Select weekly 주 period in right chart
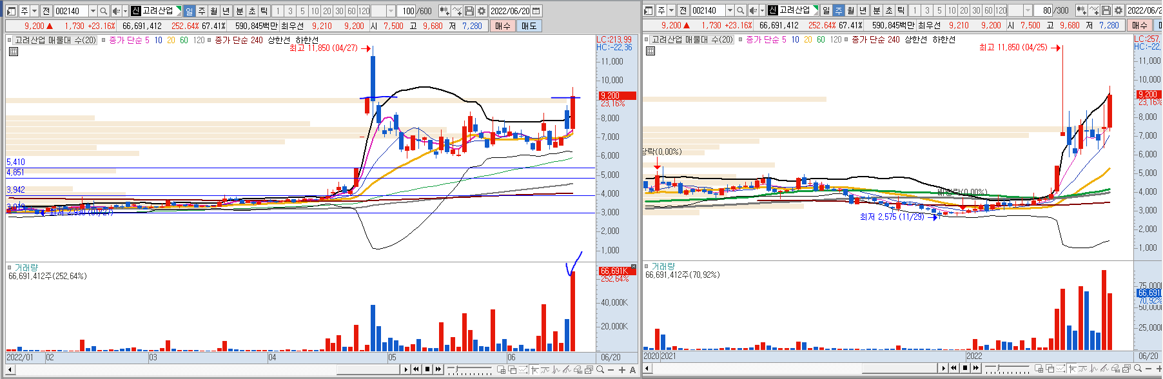Viewport: 1163px width, 379px height. tap(839, 11)
